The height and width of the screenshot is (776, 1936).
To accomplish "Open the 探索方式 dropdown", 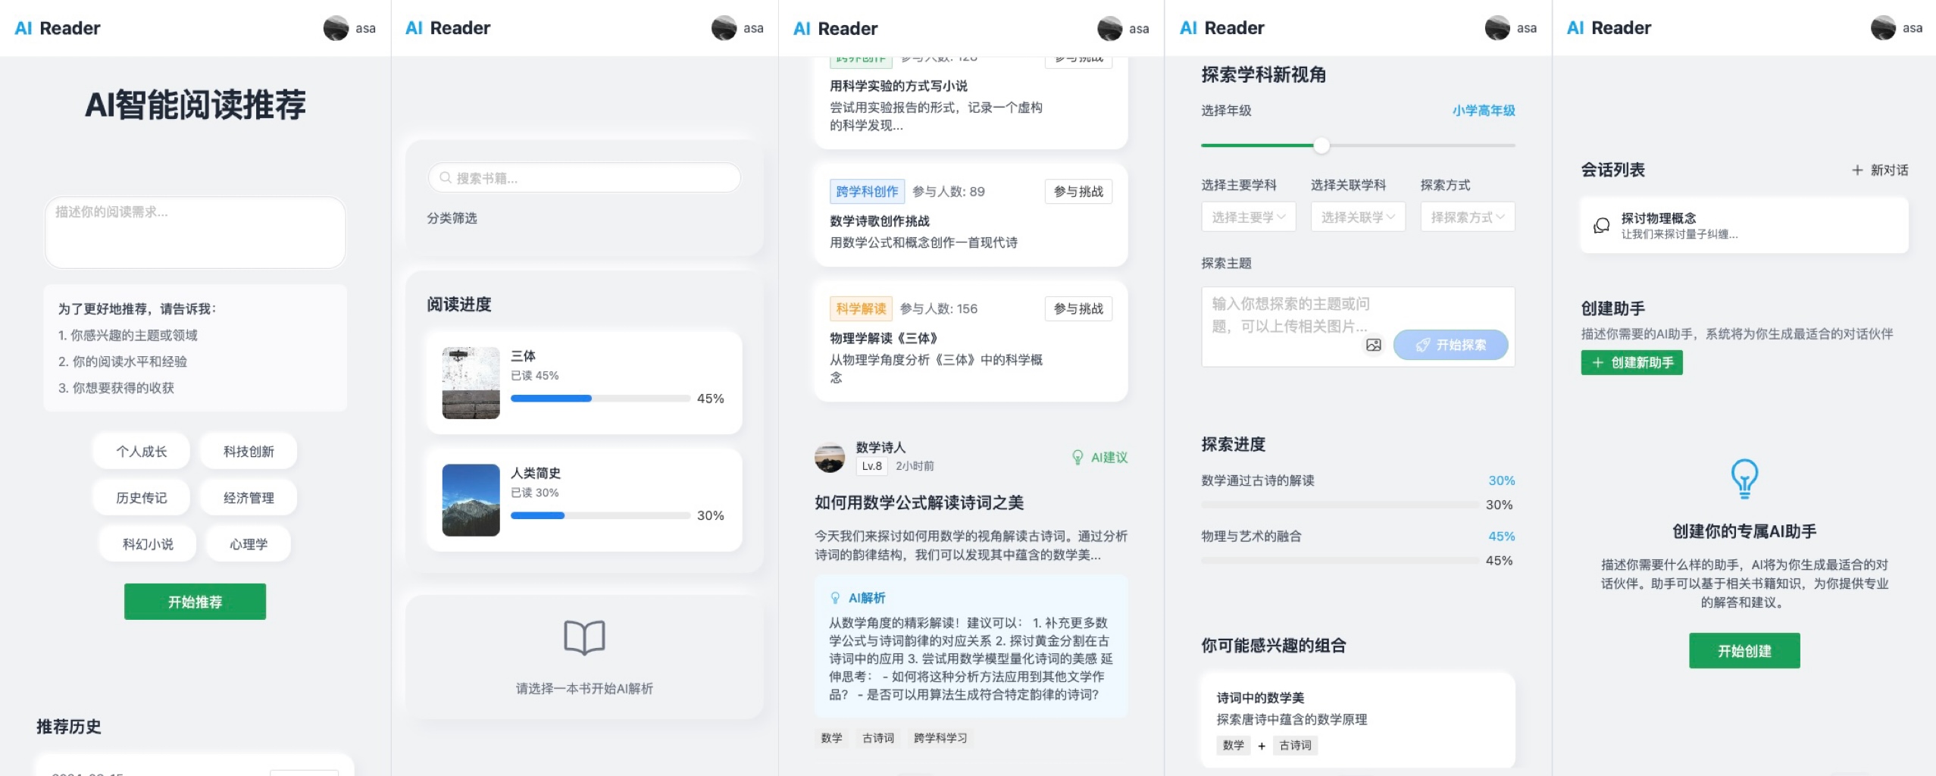I will (x=1467, y=217).
